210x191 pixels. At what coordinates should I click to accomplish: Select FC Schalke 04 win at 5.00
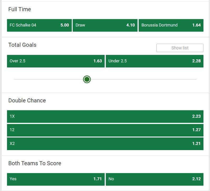click(x=39, y=25)
